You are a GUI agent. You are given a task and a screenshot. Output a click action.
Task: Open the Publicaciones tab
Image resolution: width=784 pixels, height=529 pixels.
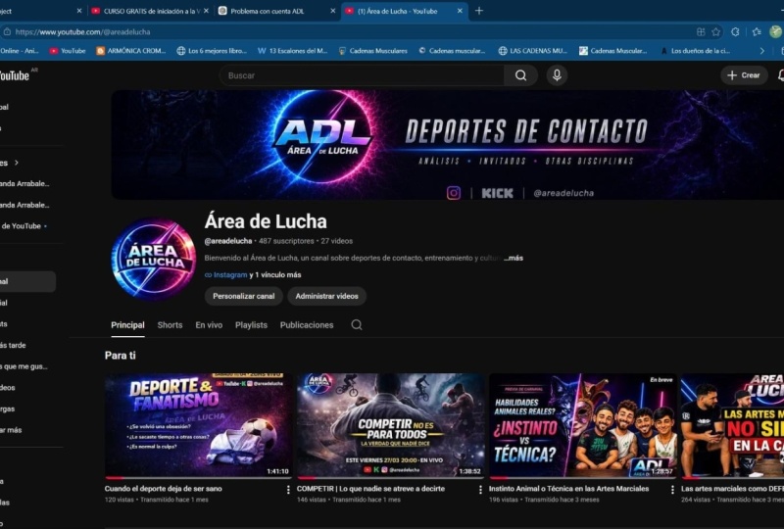[307, 325]
